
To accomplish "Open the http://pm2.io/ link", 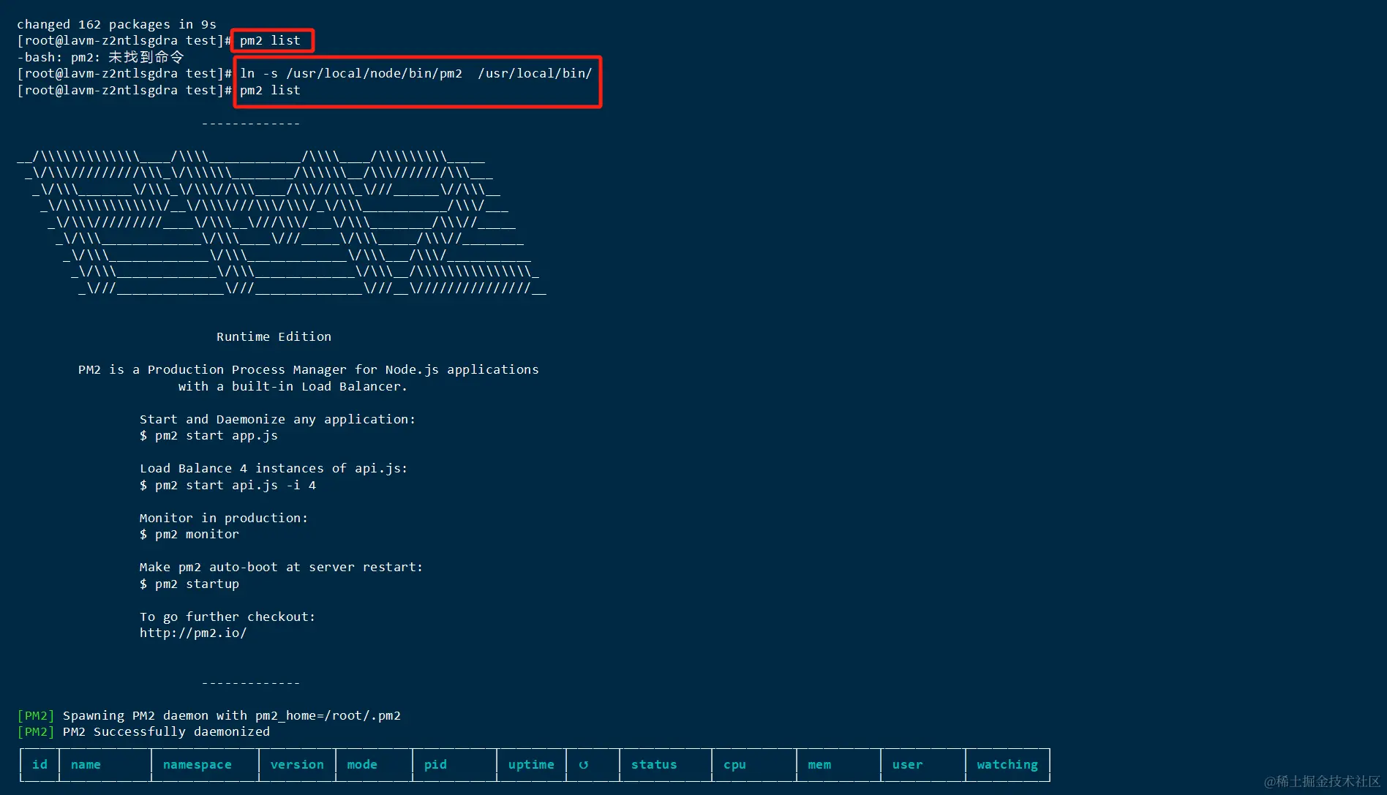I will (193, 633).
